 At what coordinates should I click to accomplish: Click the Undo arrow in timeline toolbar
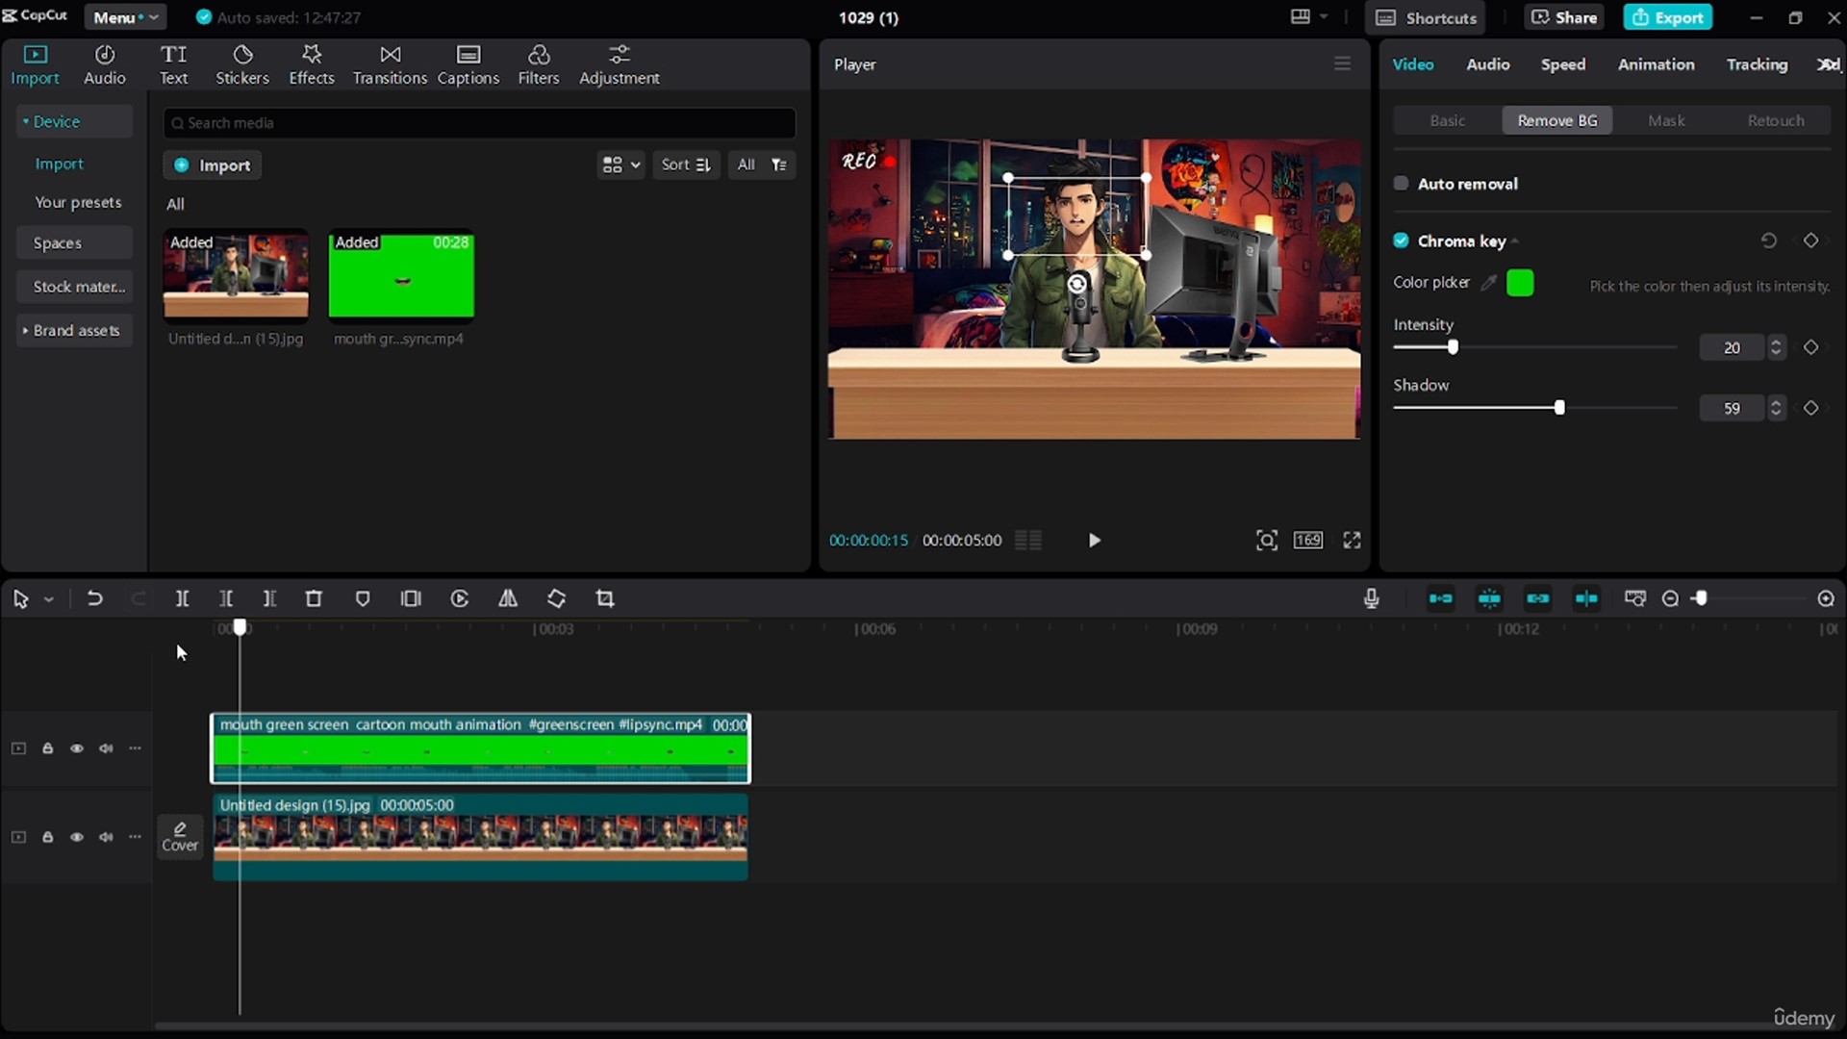(94, 598)
